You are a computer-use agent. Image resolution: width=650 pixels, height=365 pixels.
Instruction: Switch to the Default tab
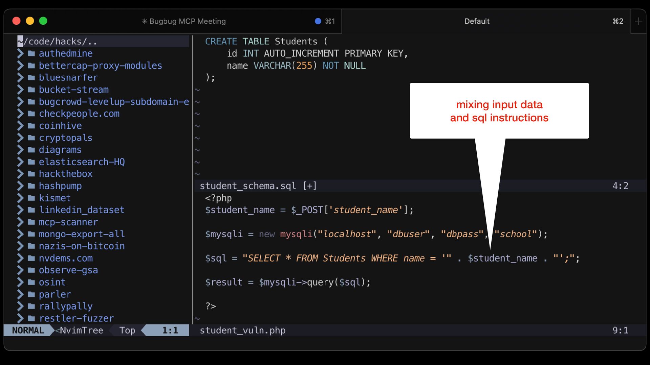(x=477, y=21)
